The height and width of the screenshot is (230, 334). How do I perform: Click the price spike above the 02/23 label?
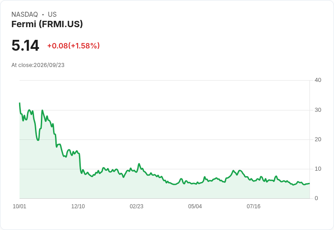[x=139, y=164]
